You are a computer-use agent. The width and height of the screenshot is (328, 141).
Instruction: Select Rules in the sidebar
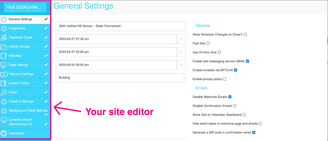pos(25,92)
